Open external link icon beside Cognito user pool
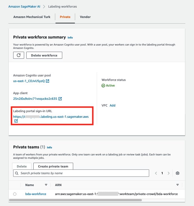Image resolution: width=194 pixels, height=206 pixels. (x=47, y=81)
